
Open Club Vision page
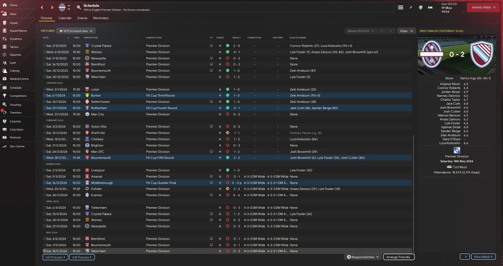17,129
